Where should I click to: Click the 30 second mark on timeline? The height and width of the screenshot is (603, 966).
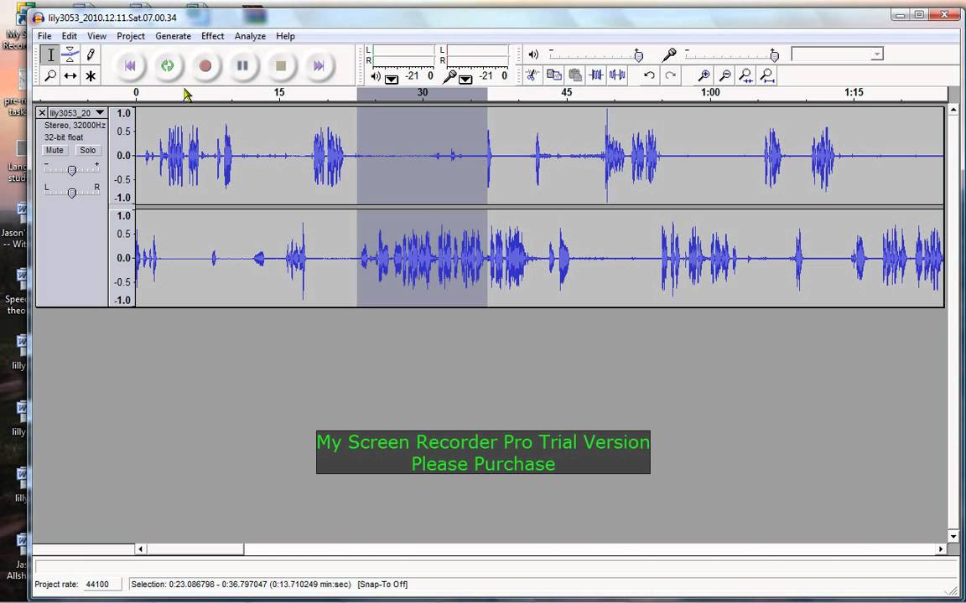(x=422, y=92)
